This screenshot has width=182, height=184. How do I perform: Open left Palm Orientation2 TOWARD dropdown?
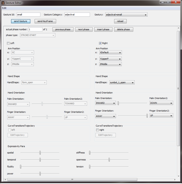76,104
